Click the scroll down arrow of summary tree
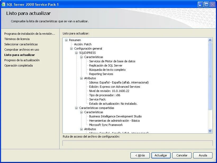 pyautogui.click(x=210, y=131)
